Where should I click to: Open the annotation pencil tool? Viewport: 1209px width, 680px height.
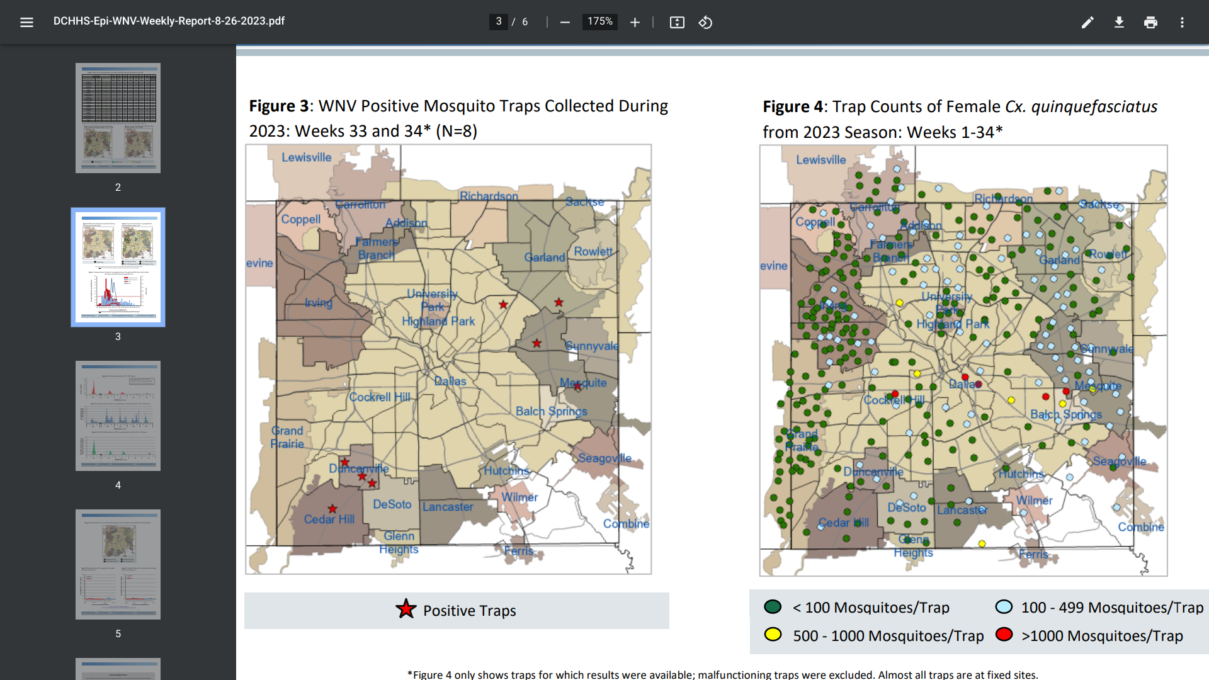(1087, 23)
